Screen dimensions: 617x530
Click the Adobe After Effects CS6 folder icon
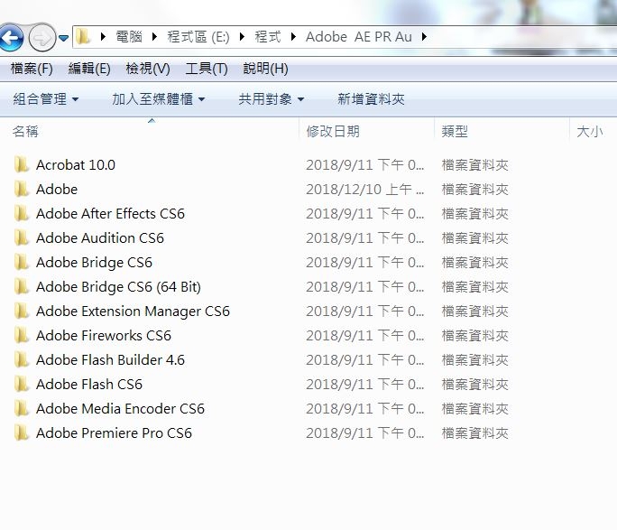pos(22,213)
